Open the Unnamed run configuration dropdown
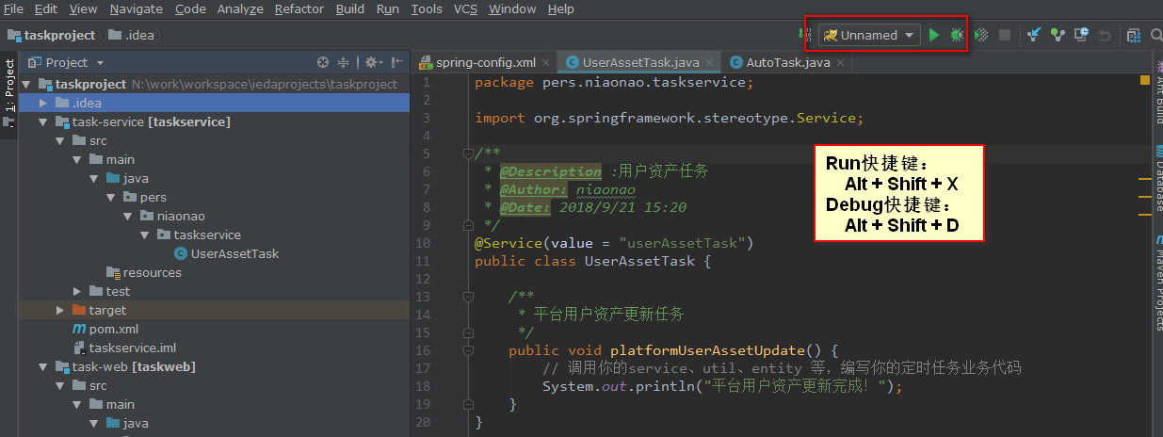1163x437 pixels. 868,35
